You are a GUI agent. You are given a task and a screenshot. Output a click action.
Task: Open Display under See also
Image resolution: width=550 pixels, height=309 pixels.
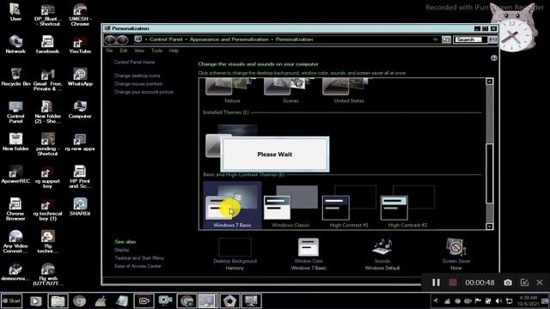(122, 250)
